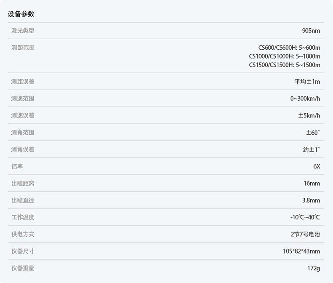Click the 平均±1m value

(x=307, y=82)
